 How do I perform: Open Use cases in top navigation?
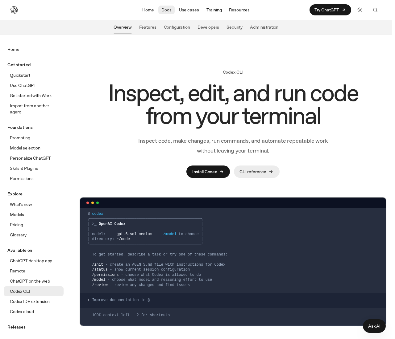click(189, 10)
